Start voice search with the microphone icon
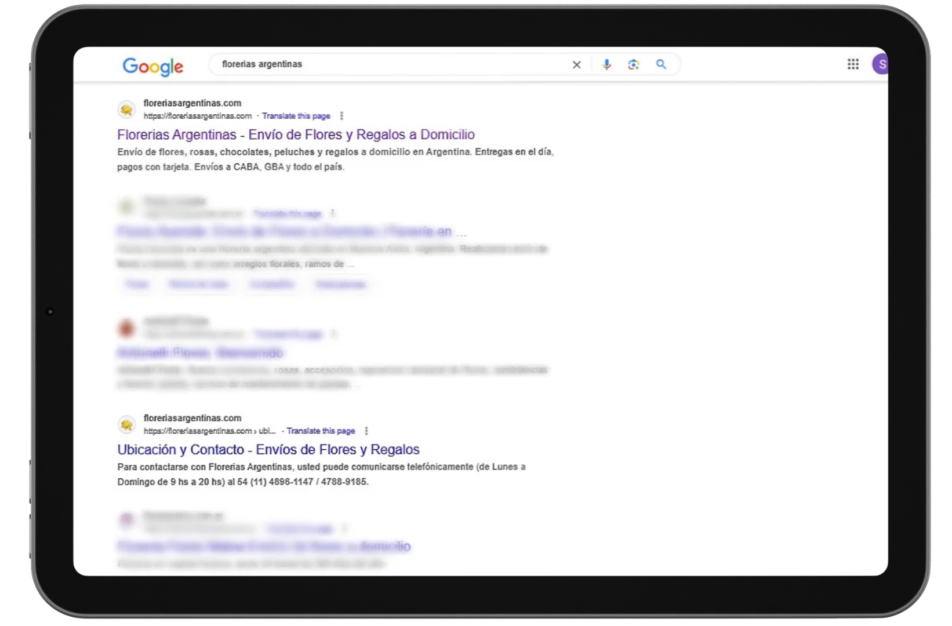Viewport: 952px width, 626px height. pyautogui.click(x=606, y=64)
